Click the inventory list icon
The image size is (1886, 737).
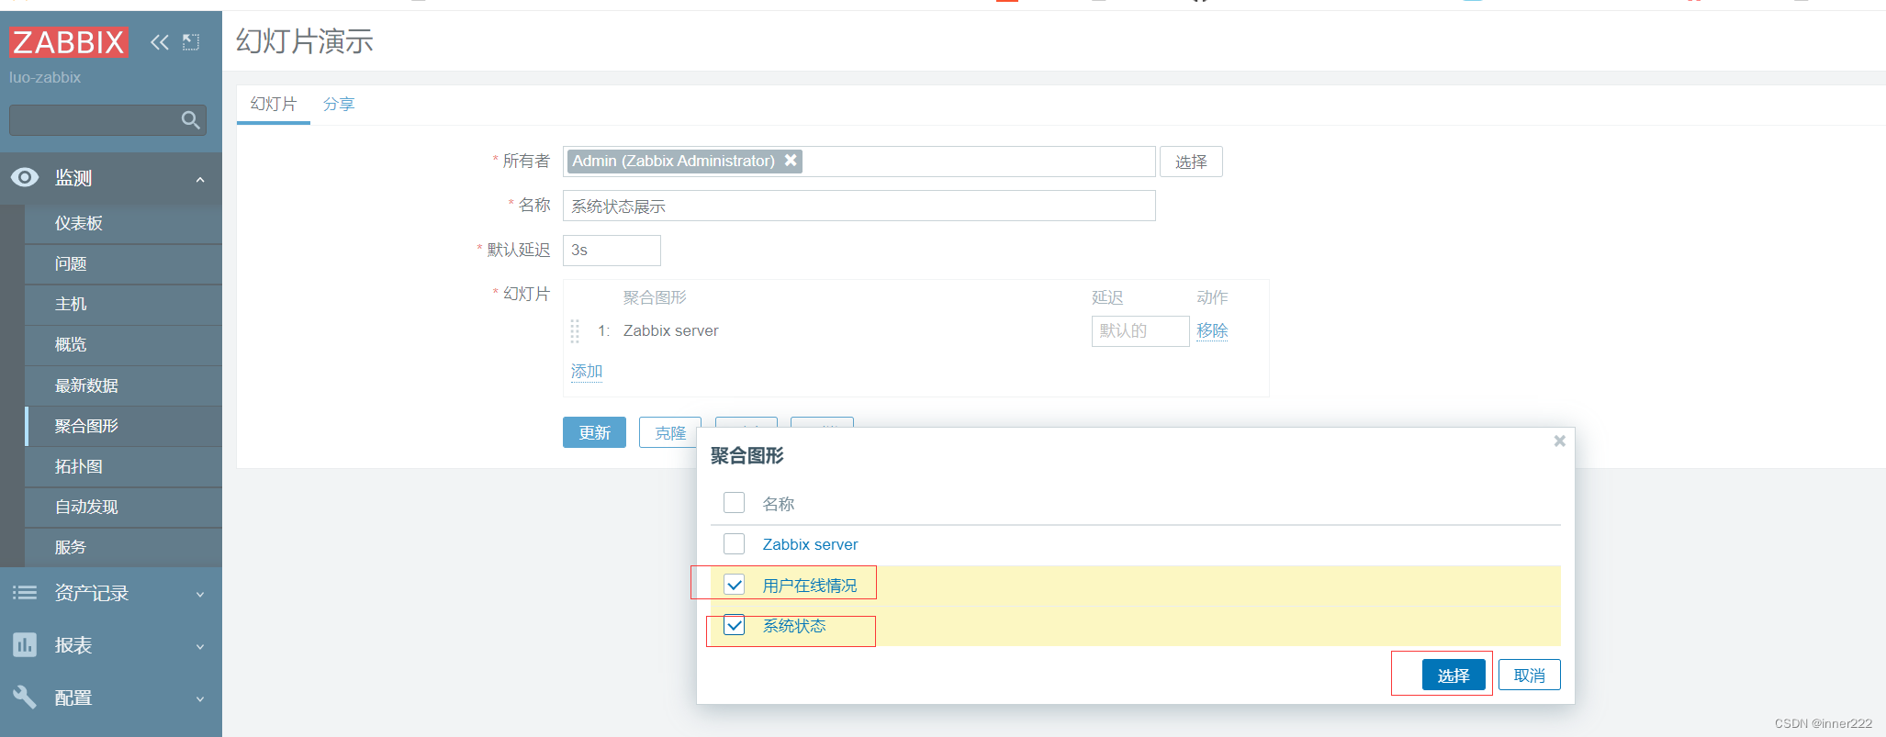tap(25, 593)
